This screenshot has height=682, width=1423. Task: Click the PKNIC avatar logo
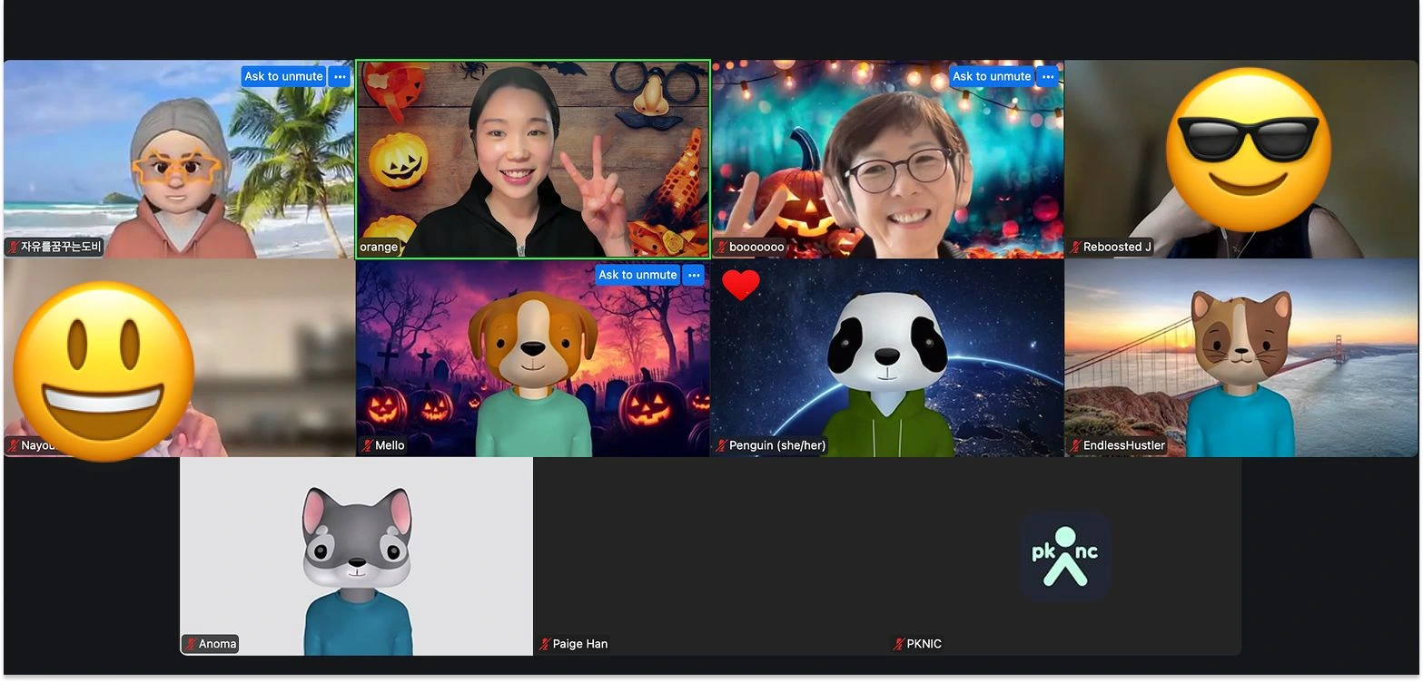(x=1063, y=556)
